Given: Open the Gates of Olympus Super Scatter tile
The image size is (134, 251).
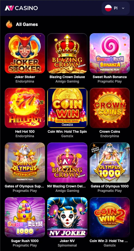Looking at the screenshot, I should click(x=25, y=163).
